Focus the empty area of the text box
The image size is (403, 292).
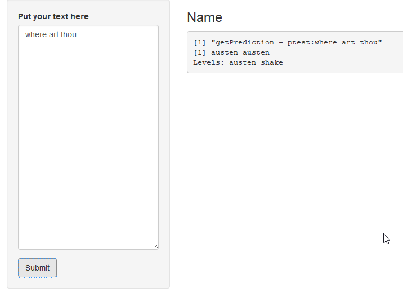tap(88, 144)
